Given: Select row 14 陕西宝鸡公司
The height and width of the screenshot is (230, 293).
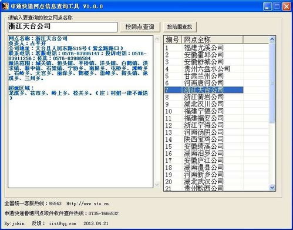Looking at the screenshot, I should 204,139.
